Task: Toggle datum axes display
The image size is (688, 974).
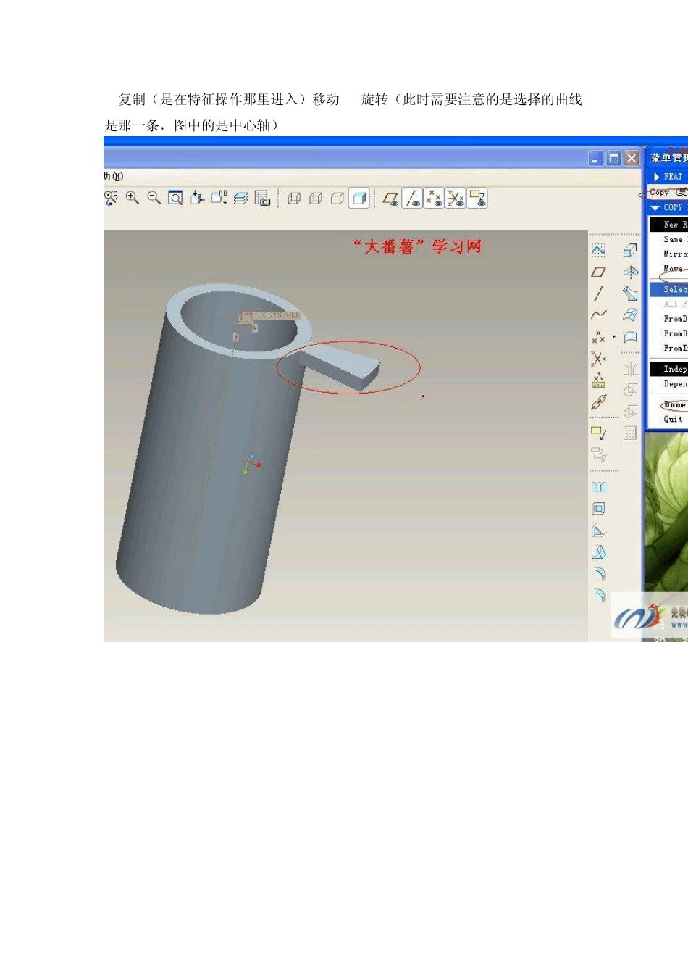Action: click(x=413, y=199)
